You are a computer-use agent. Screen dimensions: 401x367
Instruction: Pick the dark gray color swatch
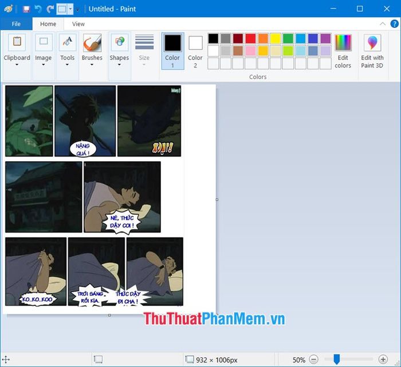226,38
